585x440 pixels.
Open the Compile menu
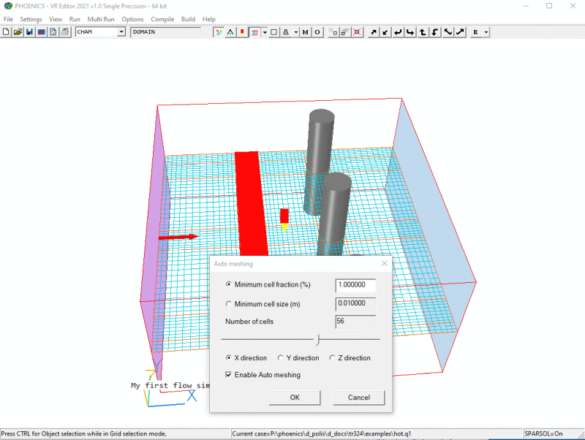coord(162,19)
